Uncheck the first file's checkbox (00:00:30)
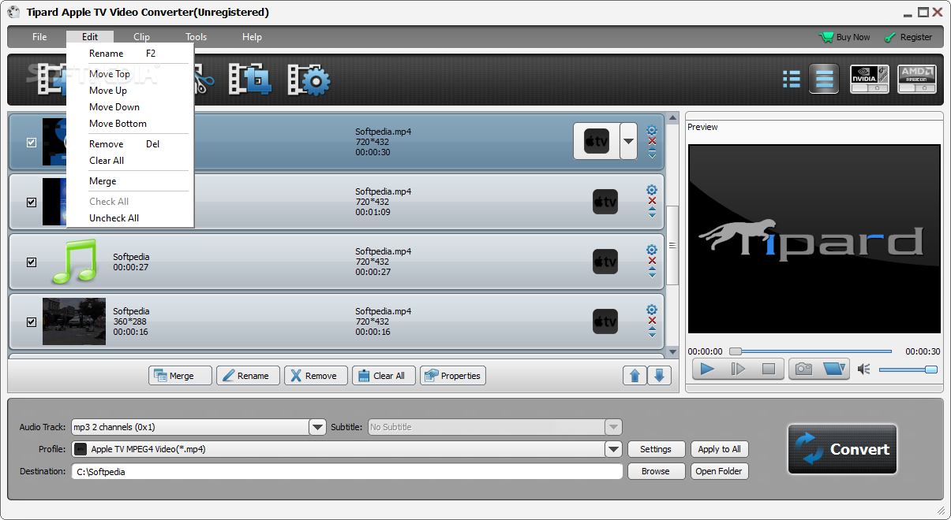The width and height of the screenshot is (951, 520). (x=32, y=143)
